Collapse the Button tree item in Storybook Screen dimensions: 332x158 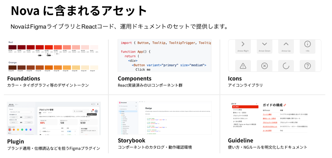pos(119,113)
